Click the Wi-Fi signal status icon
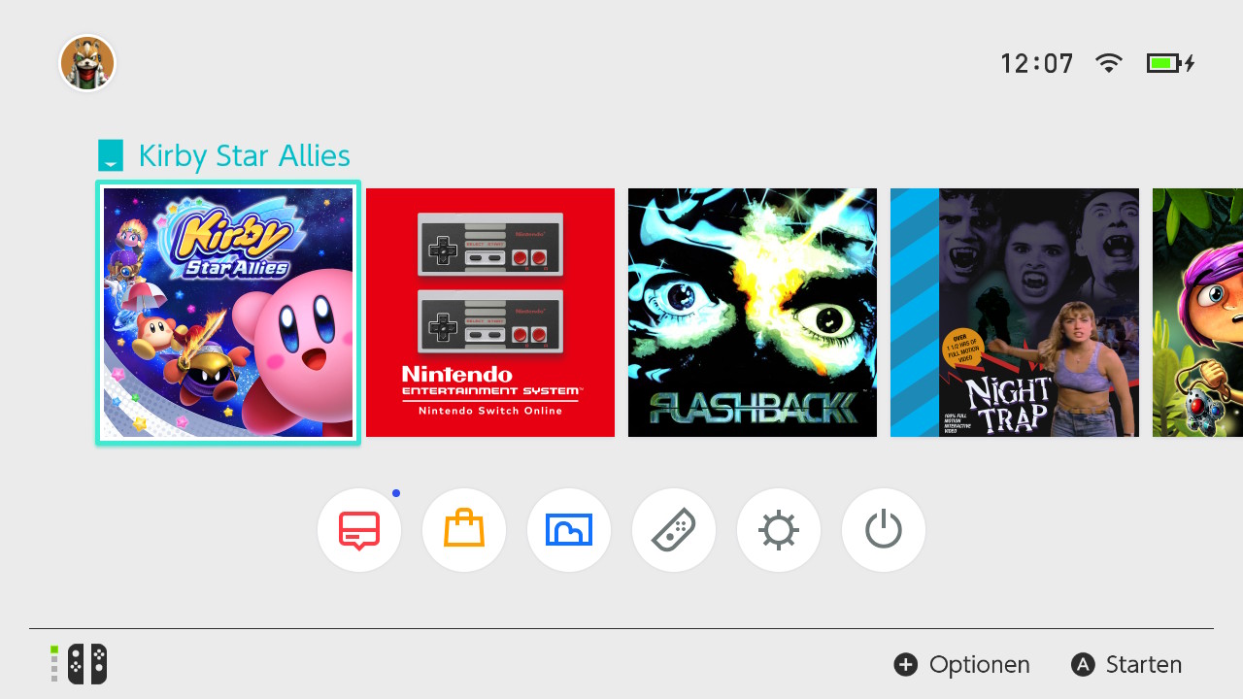 (x=1108, y=64)
